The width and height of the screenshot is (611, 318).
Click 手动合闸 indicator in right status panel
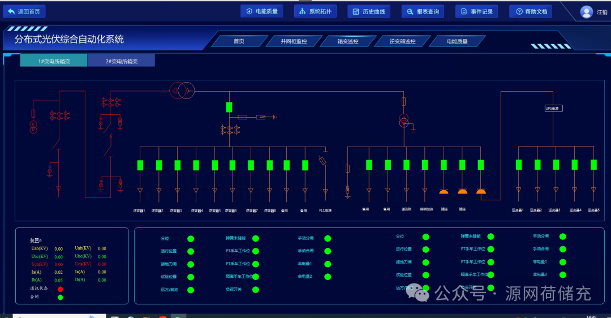coord(563,249)
